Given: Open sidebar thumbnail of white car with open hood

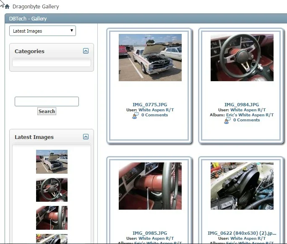Looking at the screenshot, I should (52, 162).
